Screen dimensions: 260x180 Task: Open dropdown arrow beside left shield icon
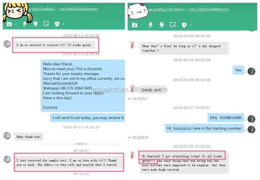click(x=63, y=24)
